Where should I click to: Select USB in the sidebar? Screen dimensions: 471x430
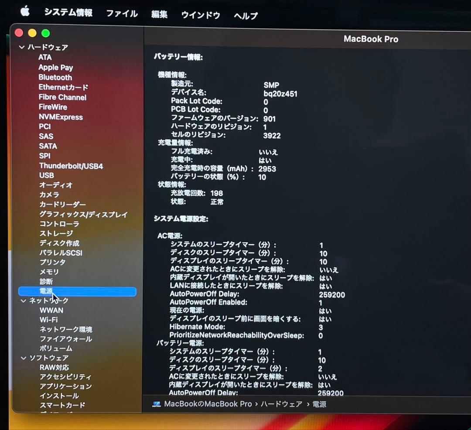click(47, 175)
